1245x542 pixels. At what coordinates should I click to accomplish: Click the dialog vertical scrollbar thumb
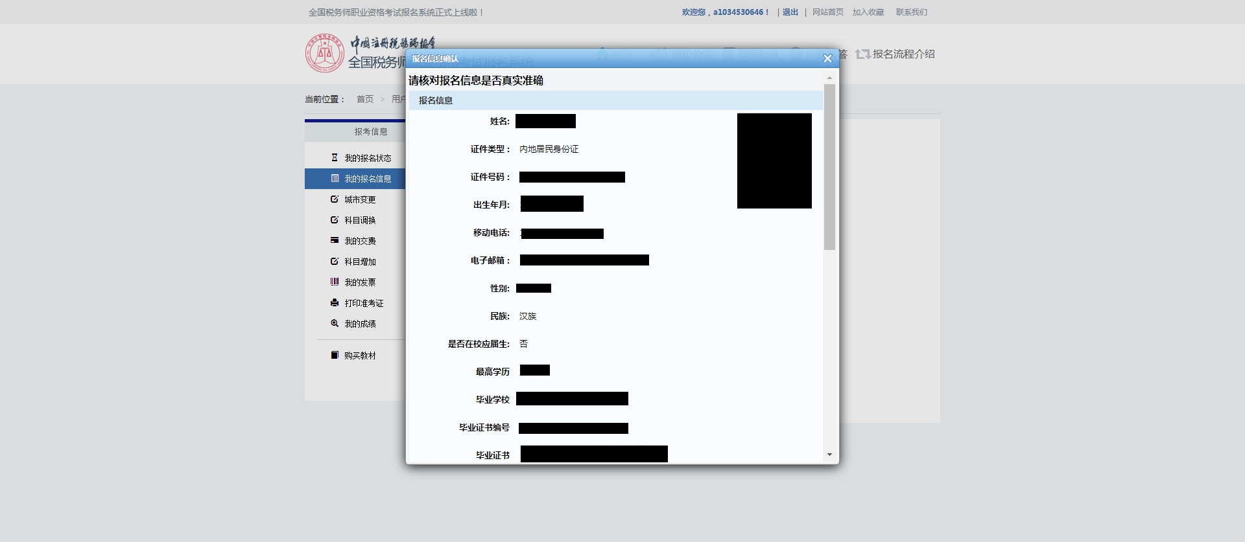tap(829, 166)
